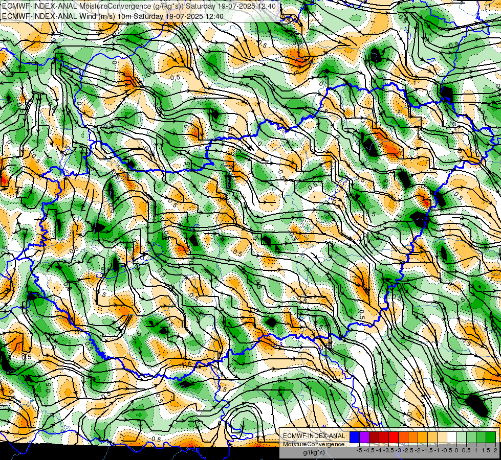Click the legend tick value '-2.5'
Screen dimensions: 501x460
point(407,450)
